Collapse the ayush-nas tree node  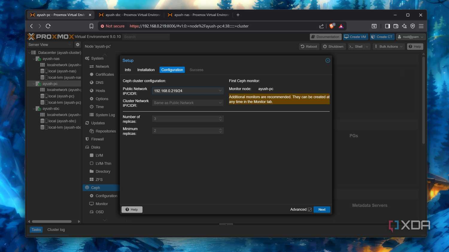pos(34,59)
